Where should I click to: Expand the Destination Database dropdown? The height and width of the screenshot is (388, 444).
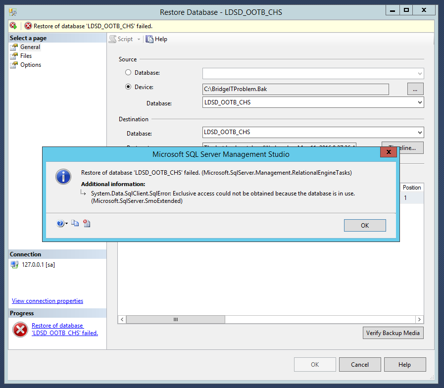420,133
